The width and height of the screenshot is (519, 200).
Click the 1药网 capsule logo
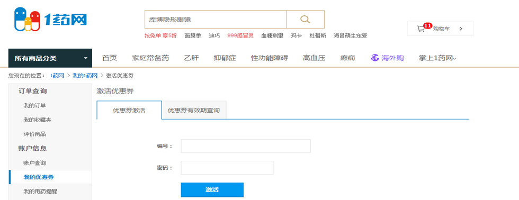point(50,19)
